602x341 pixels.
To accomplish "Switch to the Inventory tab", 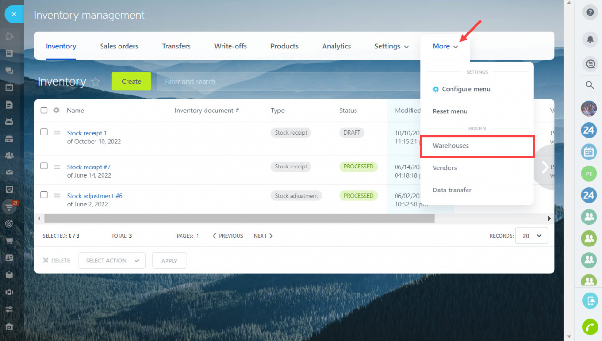I will (61, 46).
